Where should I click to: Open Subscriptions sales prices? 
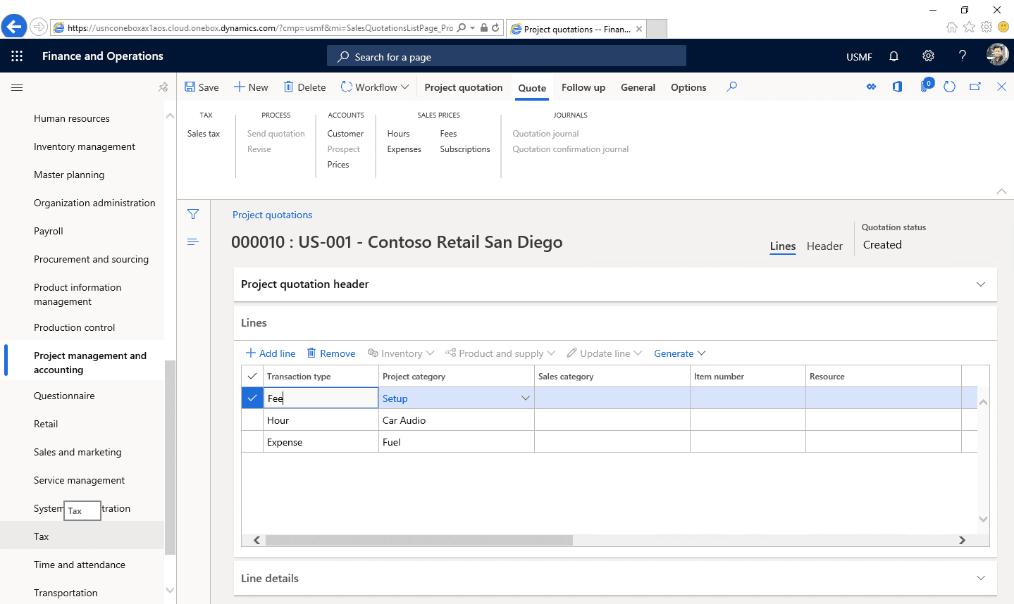(x=465, y=149)
